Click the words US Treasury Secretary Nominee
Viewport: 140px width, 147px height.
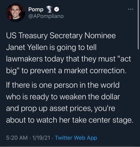click(61, 36)
